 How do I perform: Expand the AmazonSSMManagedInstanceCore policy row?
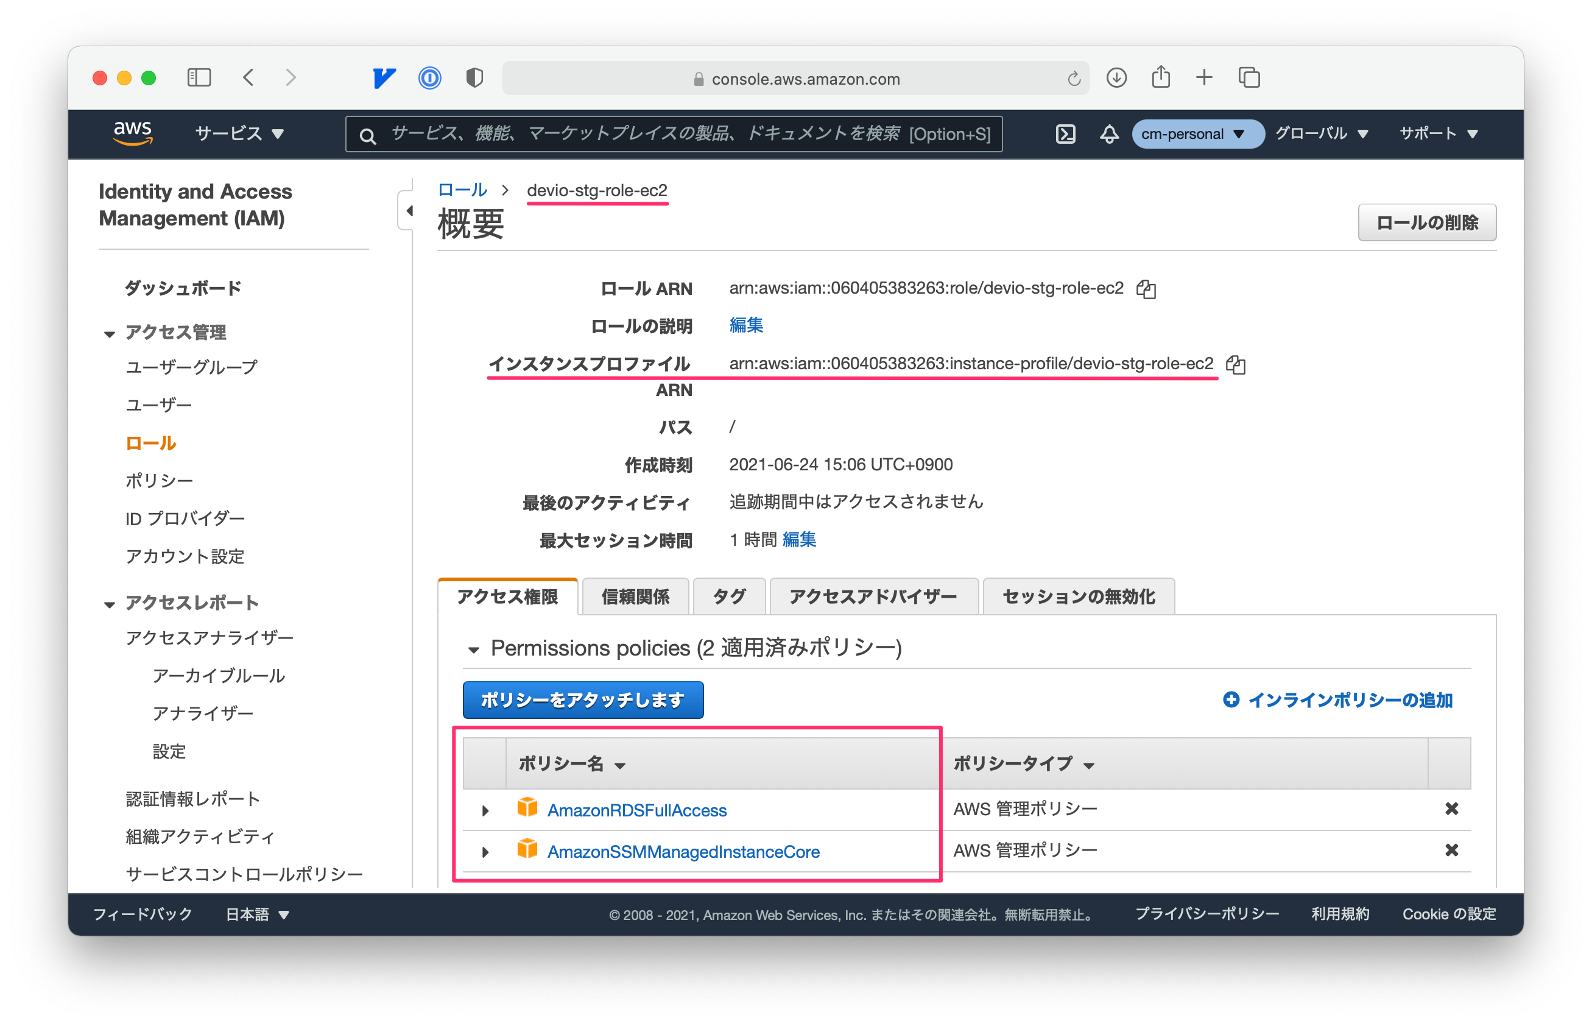[x=485, y=852]
